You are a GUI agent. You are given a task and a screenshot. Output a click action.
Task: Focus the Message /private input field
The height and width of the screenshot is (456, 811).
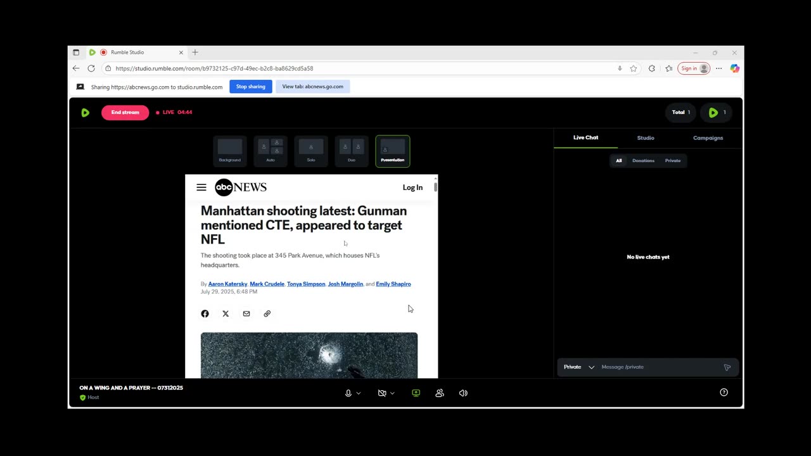point(659,367)
